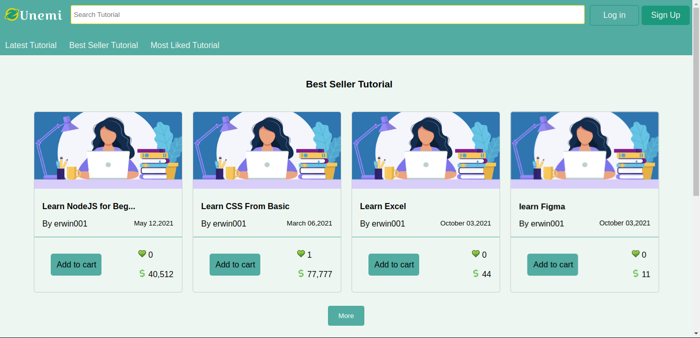
Task: Add Learn NodeJS tutorial to cart
Action: pos(76,264)
